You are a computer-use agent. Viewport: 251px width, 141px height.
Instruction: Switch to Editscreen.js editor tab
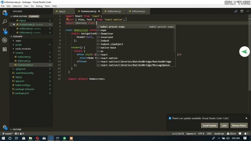click(x=138, y=11)
